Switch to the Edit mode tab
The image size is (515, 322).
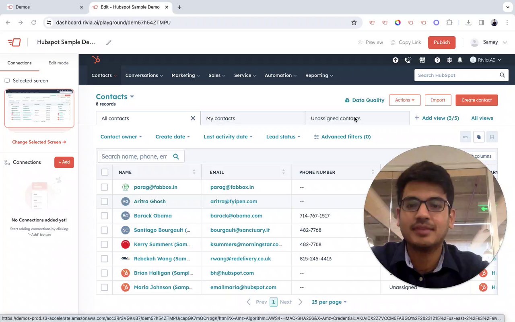coord(58,63)
